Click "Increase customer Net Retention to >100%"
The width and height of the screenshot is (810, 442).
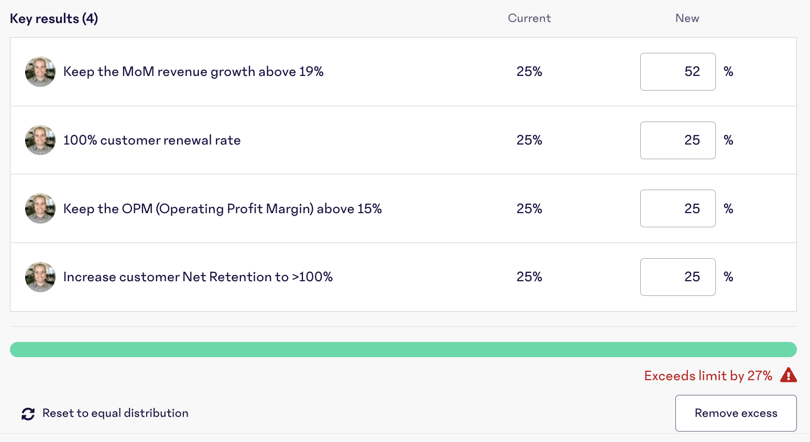click(x=198, y=277)
